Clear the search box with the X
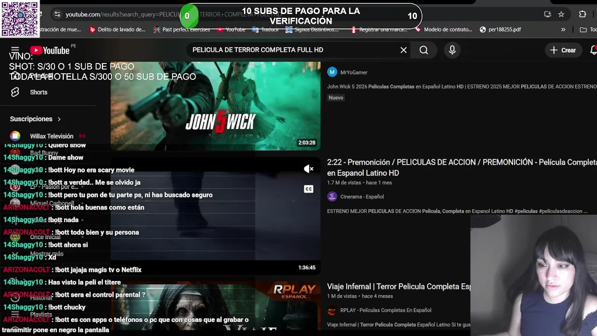597x336 pixels. [x=403, y=50]
